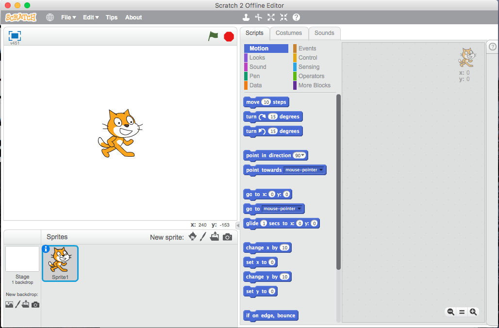The image size is (499, 328).
Task: Select the Pen block category
Action: (x=254, y=76)
